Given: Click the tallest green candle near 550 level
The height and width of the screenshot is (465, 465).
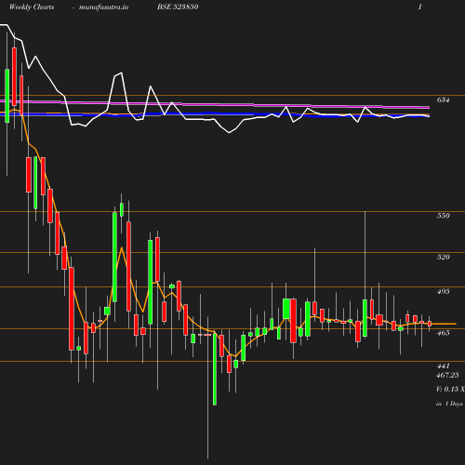Looking at the screenshot, I should [x=114, y=257].
